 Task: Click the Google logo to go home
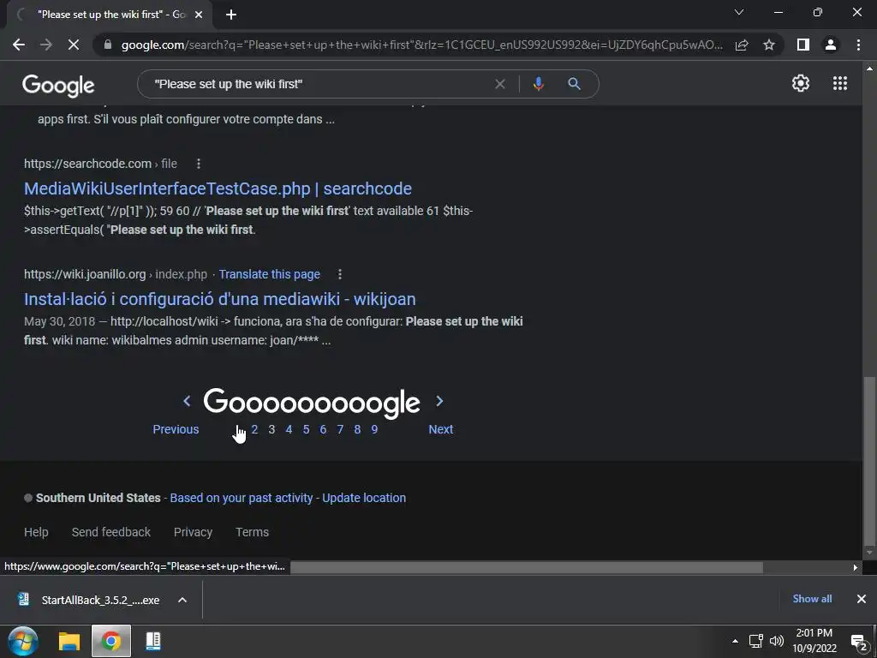58,85
